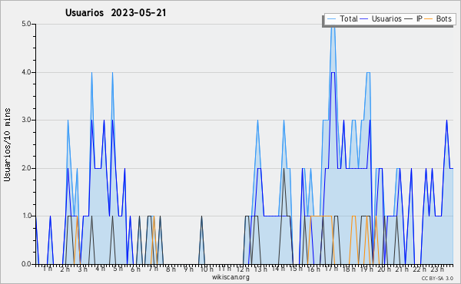This screenshot has height=284, width=461.
Task: Click the '5 h' x-axis label
Action: coord(118,269)
